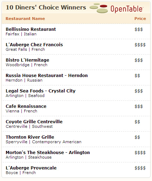Image resolution: width=152 pixels, height=181 pixels.
Task: Open Russia House Restaurant - Herndon
Action: tap(47, 76)
